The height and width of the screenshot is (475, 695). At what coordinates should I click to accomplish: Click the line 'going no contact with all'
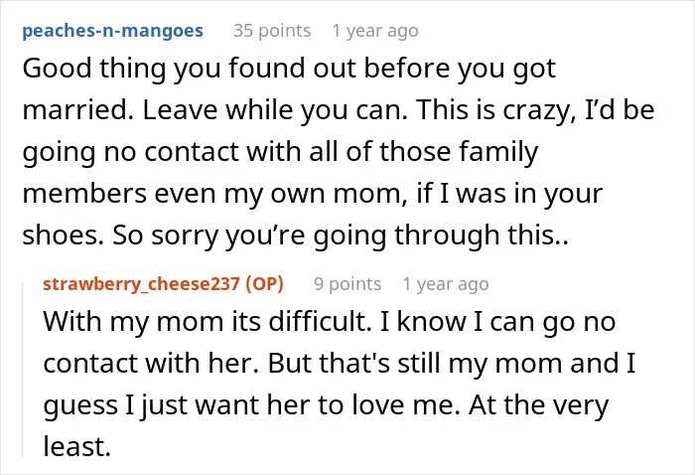coord(280,152)
